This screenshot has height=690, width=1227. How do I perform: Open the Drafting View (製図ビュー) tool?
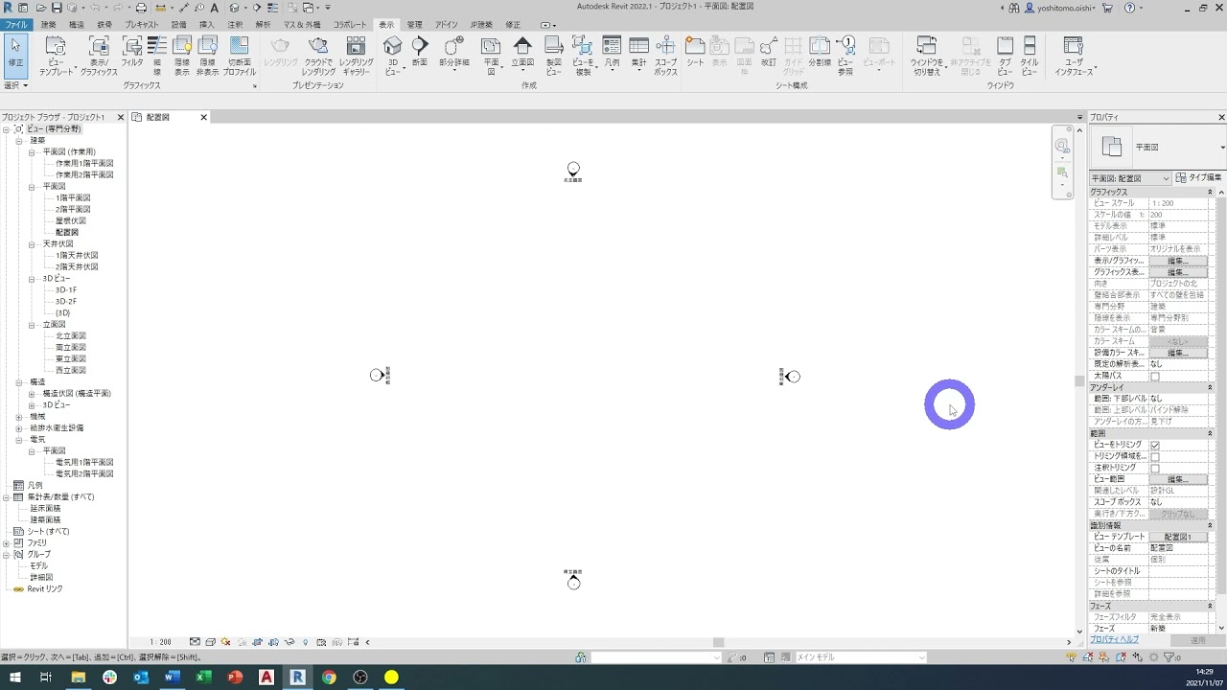(554, 56)
